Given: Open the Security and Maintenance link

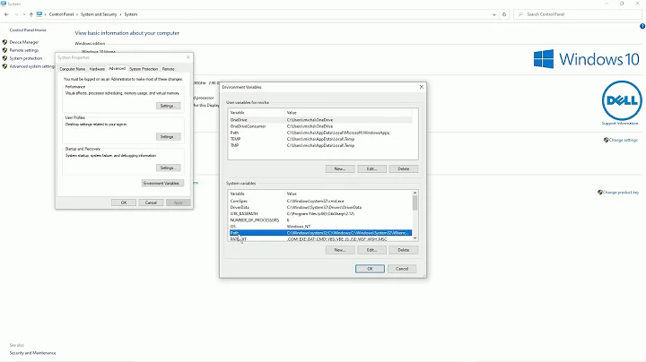Looking at the screenshot, I should 32,353.
